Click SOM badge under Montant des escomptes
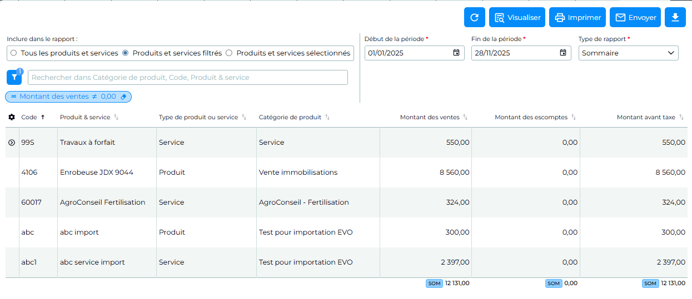Viewport: 692px width, 299px height. pyautogui.click(x=554, y=283)
